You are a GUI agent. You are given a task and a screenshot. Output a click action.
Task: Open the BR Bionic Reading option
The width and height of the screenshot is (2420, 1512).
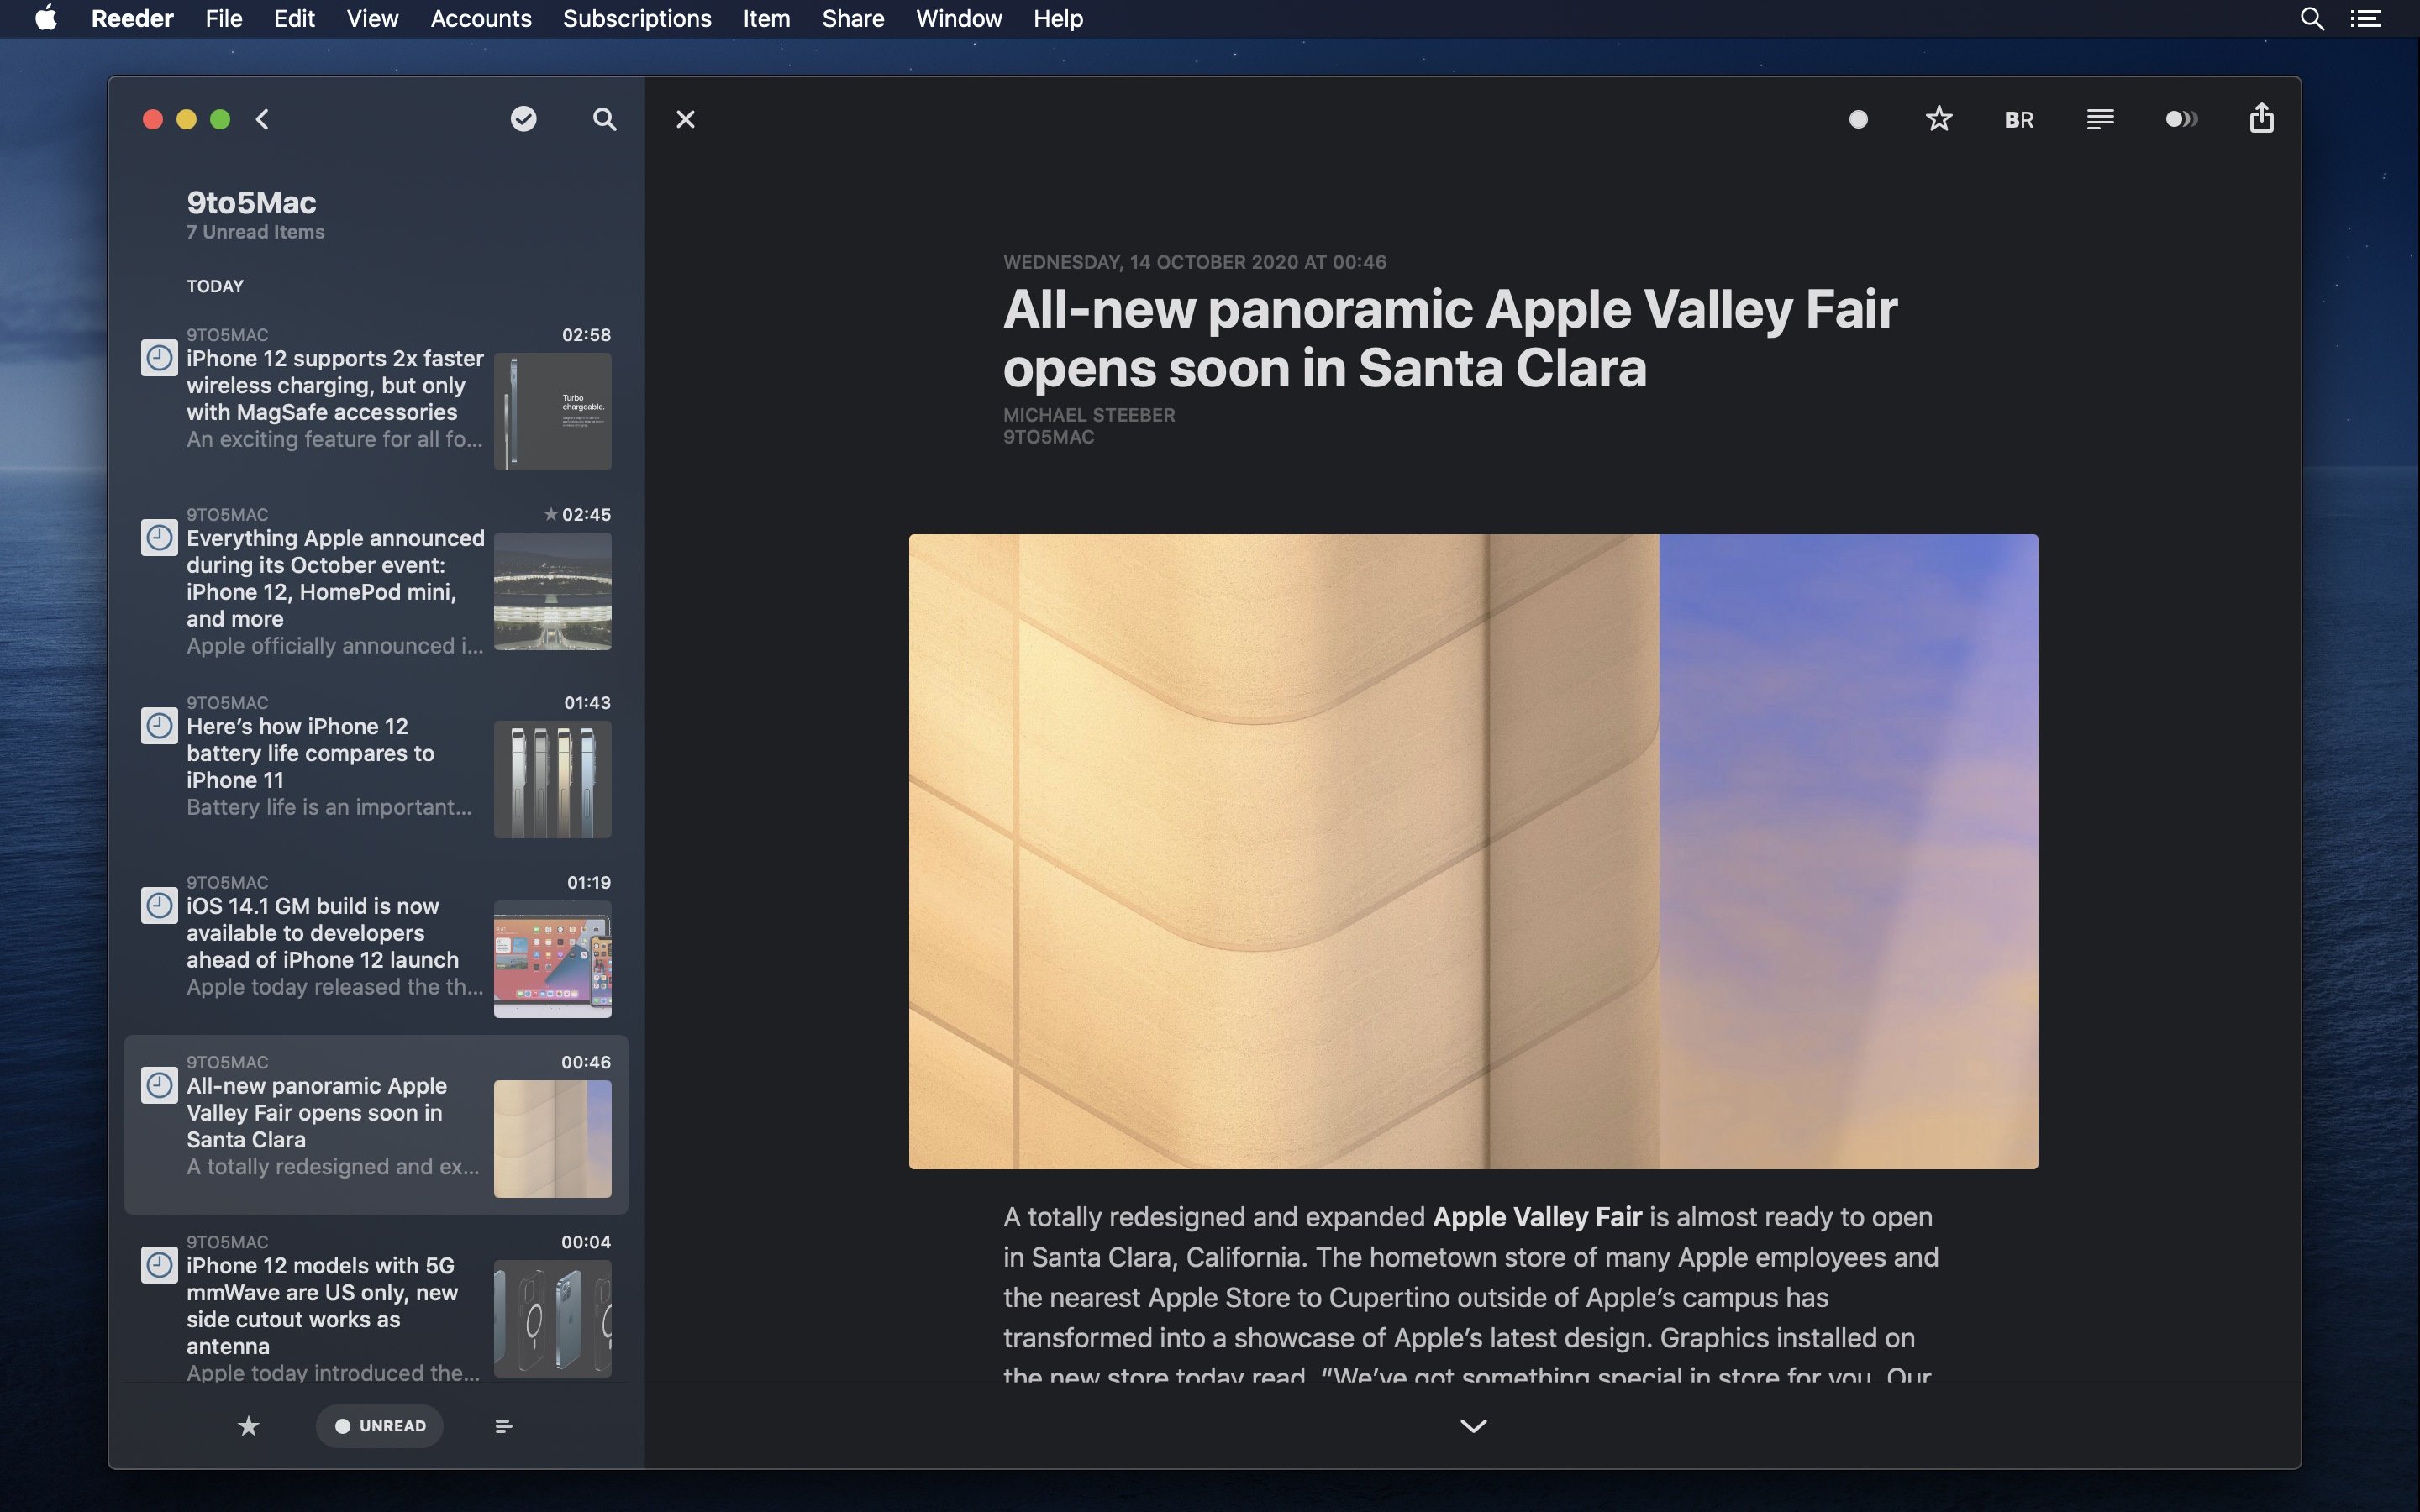click(2019, 120)
